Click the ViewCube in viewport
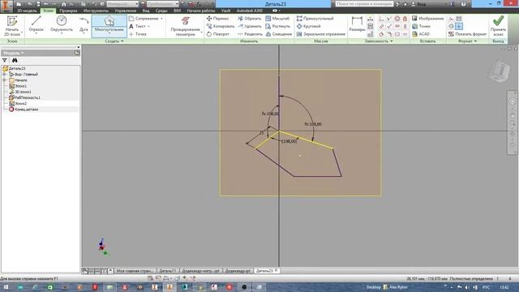 tap(500, 71)
